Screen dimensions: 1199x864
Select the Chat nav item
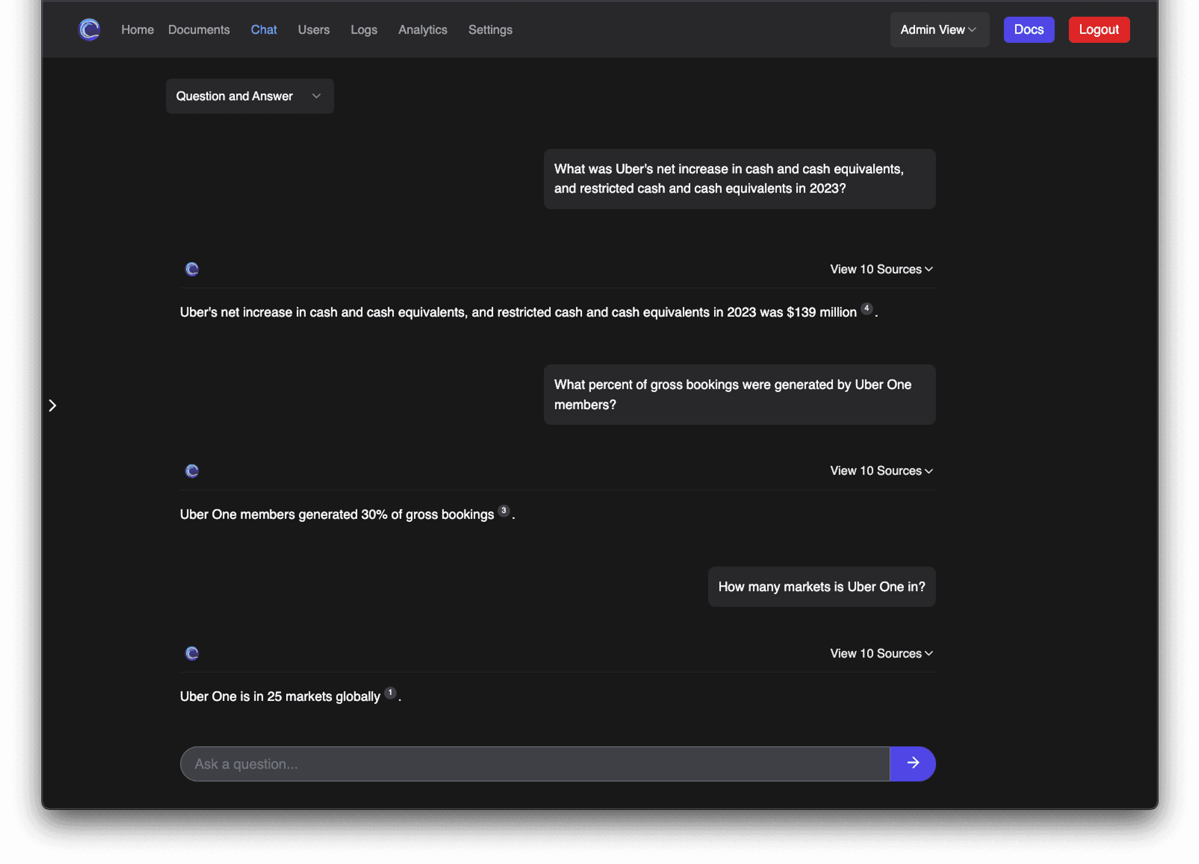point(264,30)
